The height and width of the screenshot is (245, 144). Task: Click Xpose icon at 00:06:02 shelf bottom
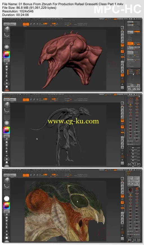click(122, 88)
